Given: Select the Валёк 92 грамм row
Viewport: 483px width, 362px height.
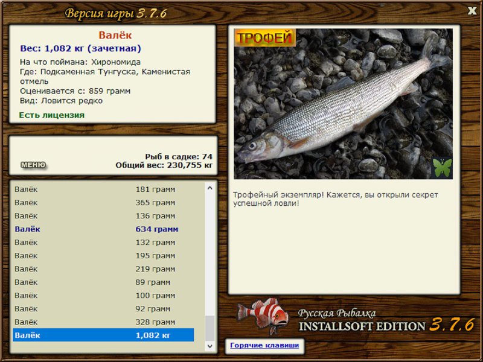Looking at the screenshot, I should point(103,308).
